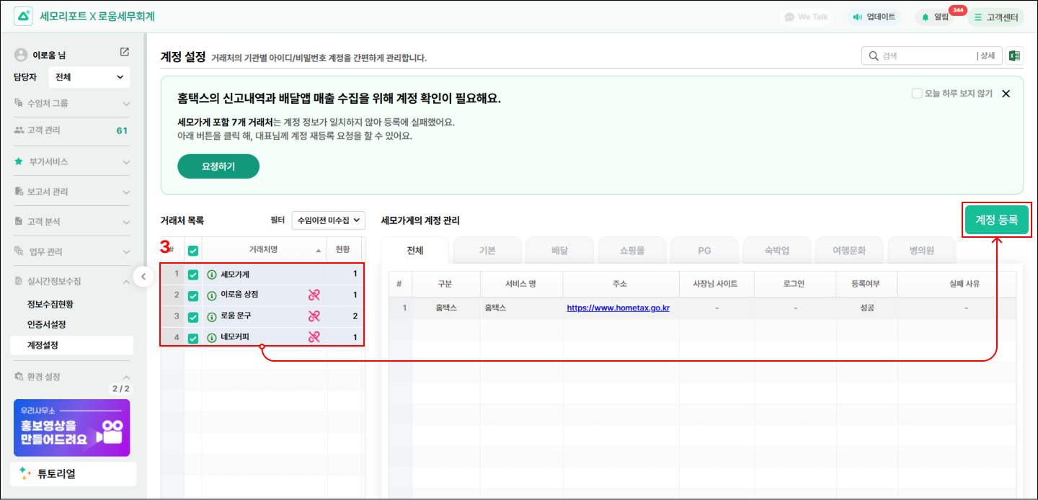Open the 담당자 전체 dropdown
The height and width of the screenshot is (500, 1038).
point(89,77)
